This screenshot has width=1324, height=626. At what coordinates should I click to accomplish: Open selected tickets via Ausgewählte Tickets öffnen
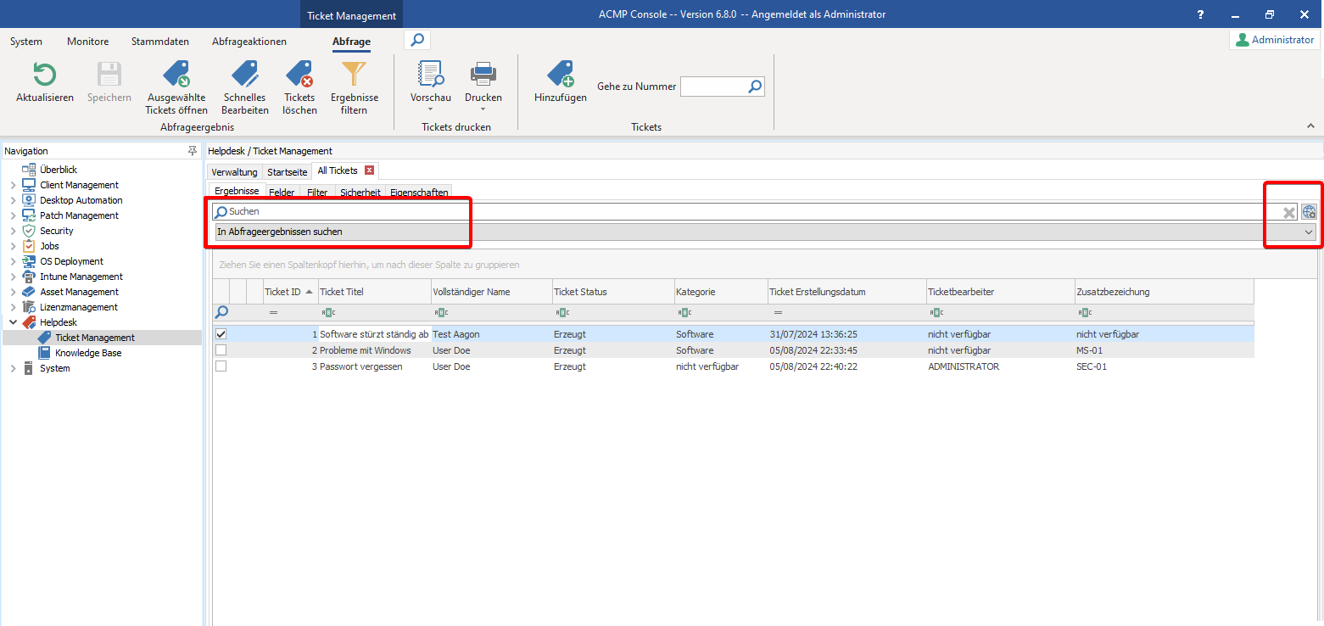[176, 75]
